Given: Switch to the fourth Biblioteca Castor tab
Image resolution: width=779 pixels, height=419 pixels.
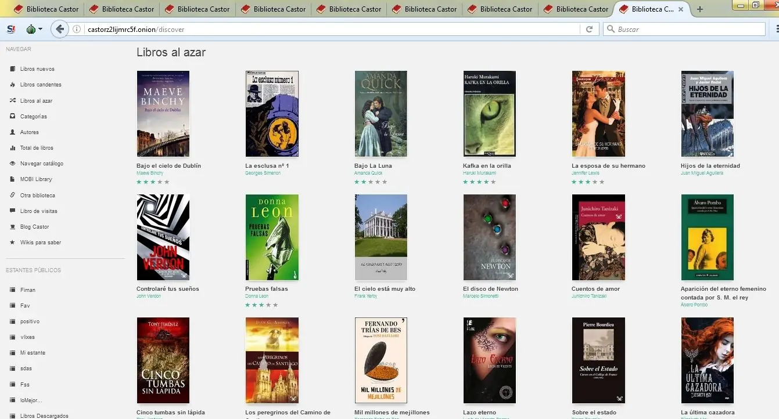Looking at the screenshot, I should click(x=273, y=9).
